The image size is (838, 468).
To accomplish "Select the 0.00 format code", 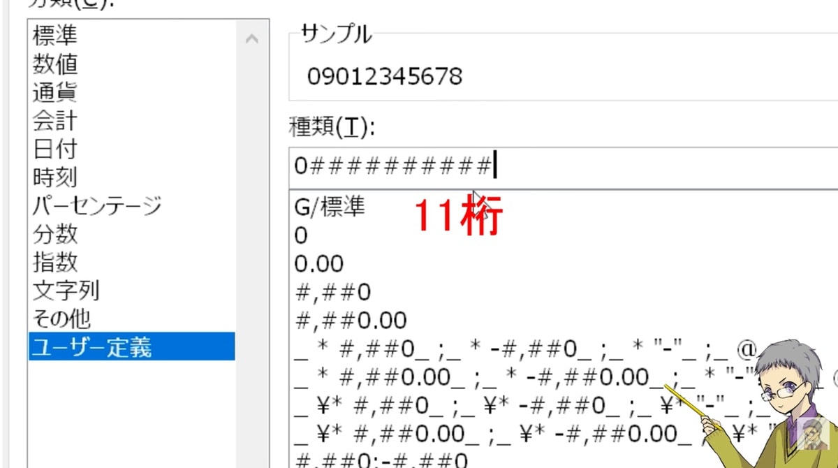I will pyautogui.click(x=319, y=264).
